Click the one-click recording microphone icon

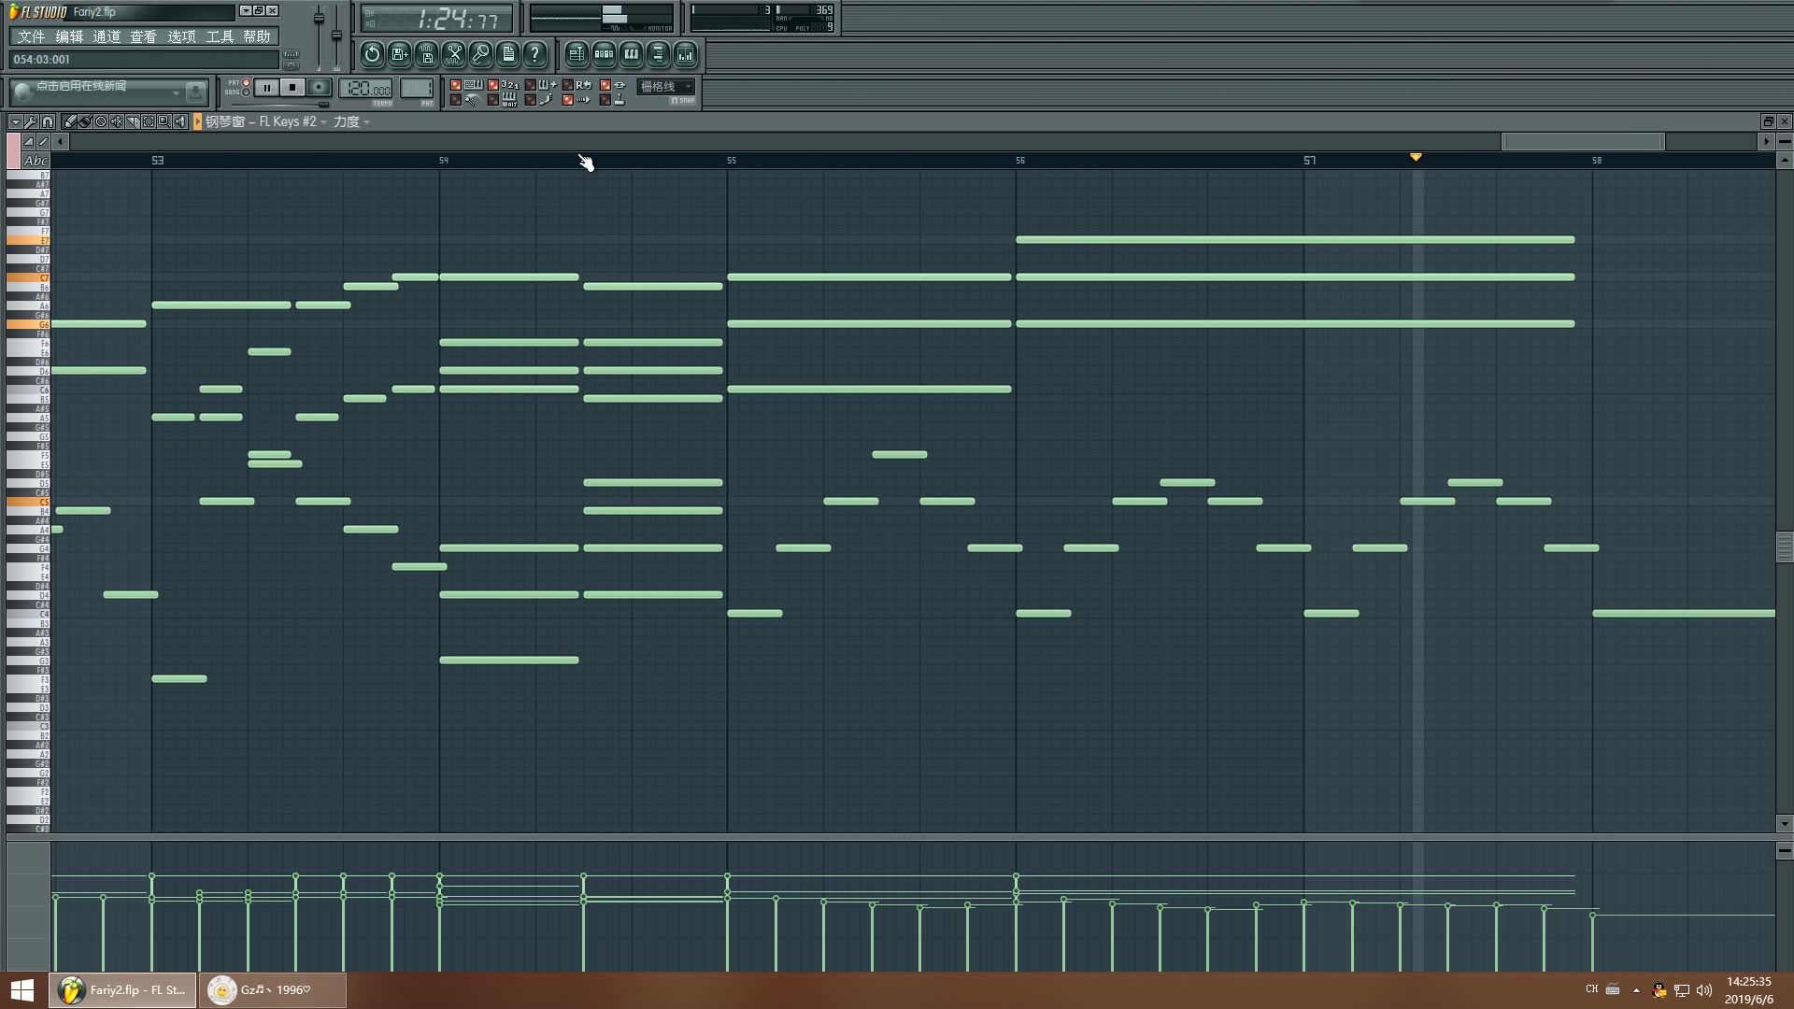(481, 54)
